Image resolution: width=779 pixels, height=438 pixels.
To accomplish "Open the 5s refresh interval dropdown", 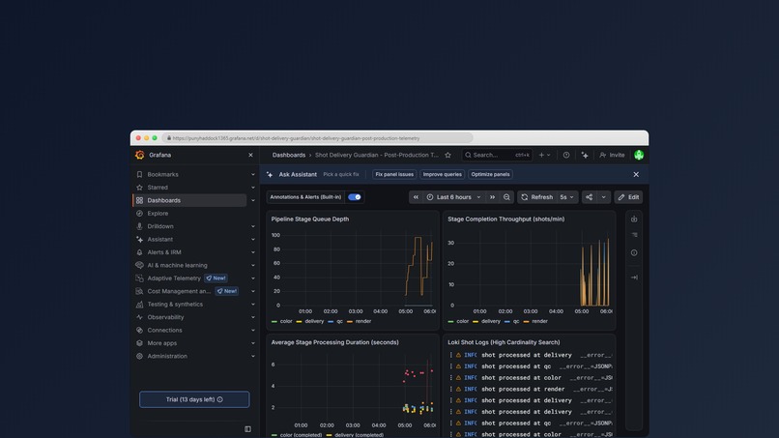I will (x=567, y=197).
